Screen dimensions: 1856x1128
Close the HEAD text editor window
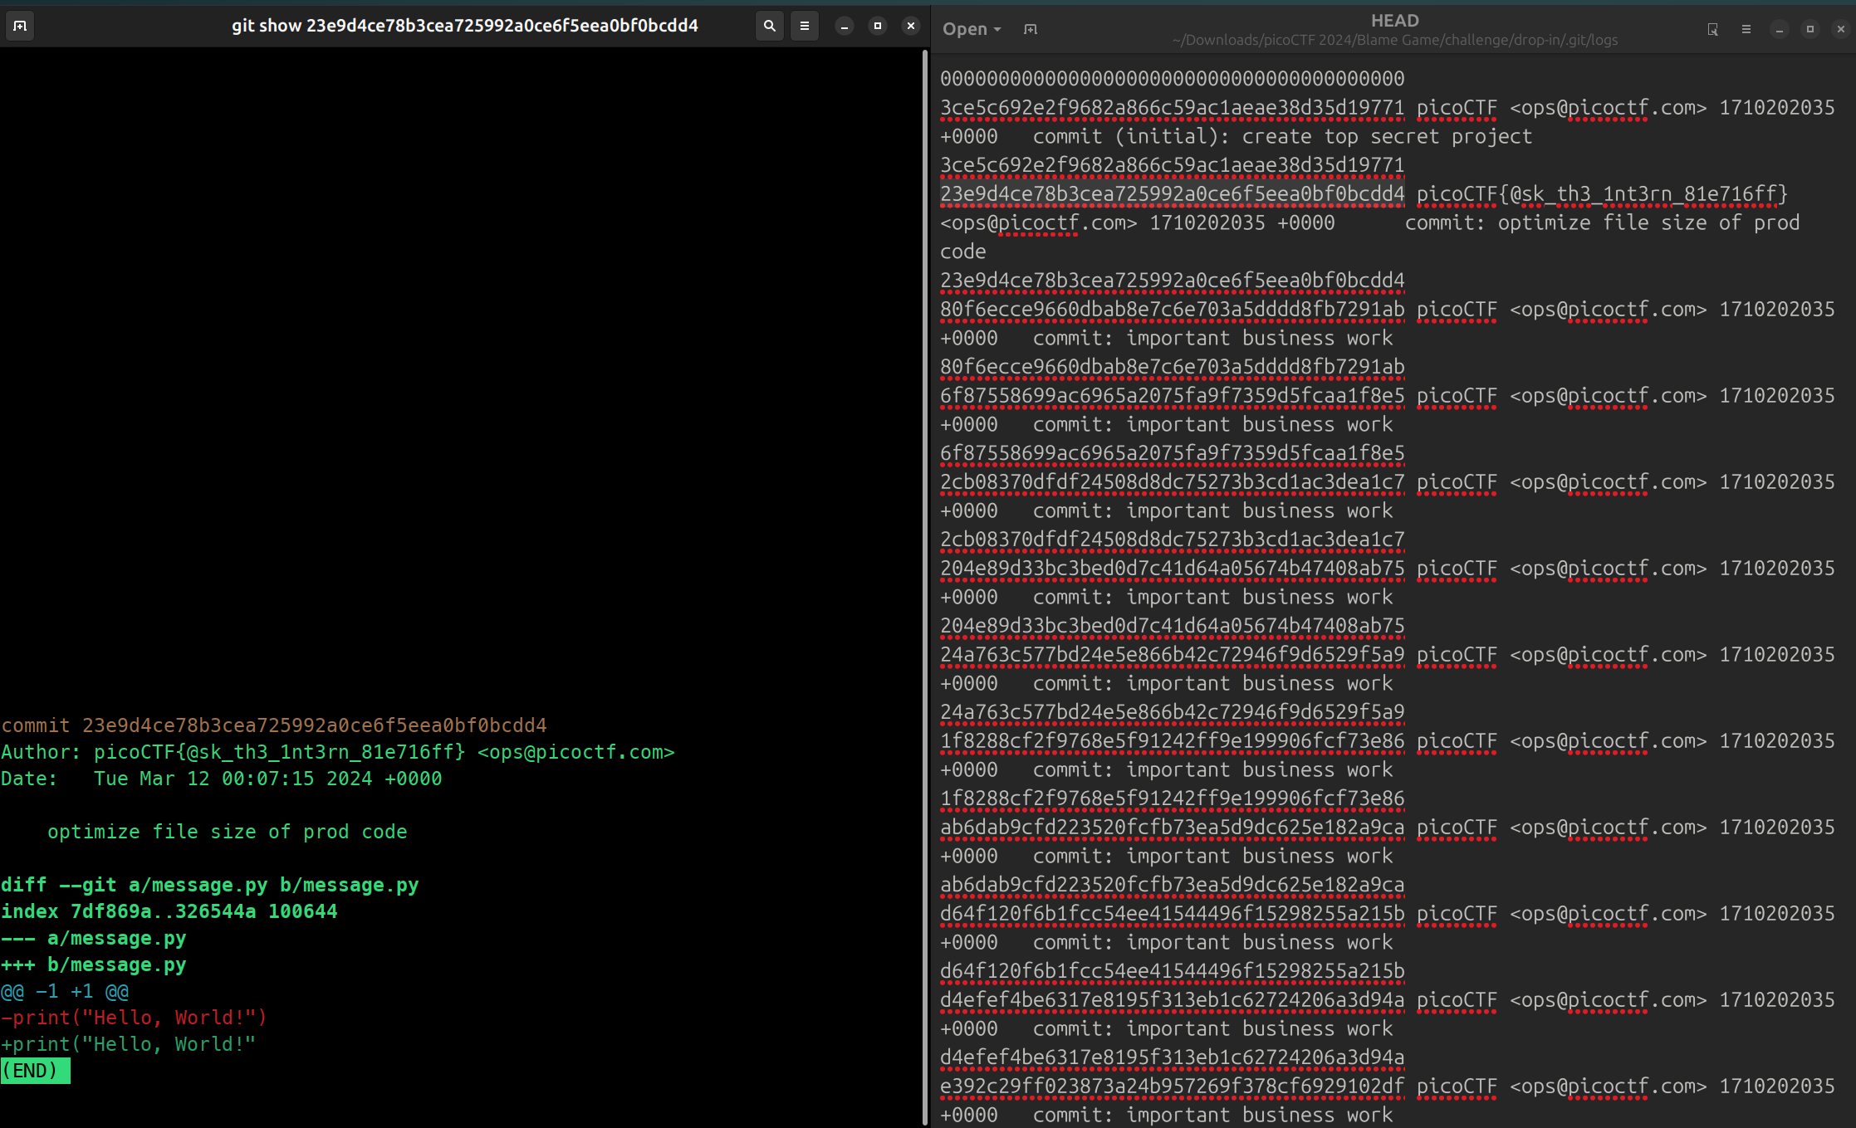tap(1841, 29)
